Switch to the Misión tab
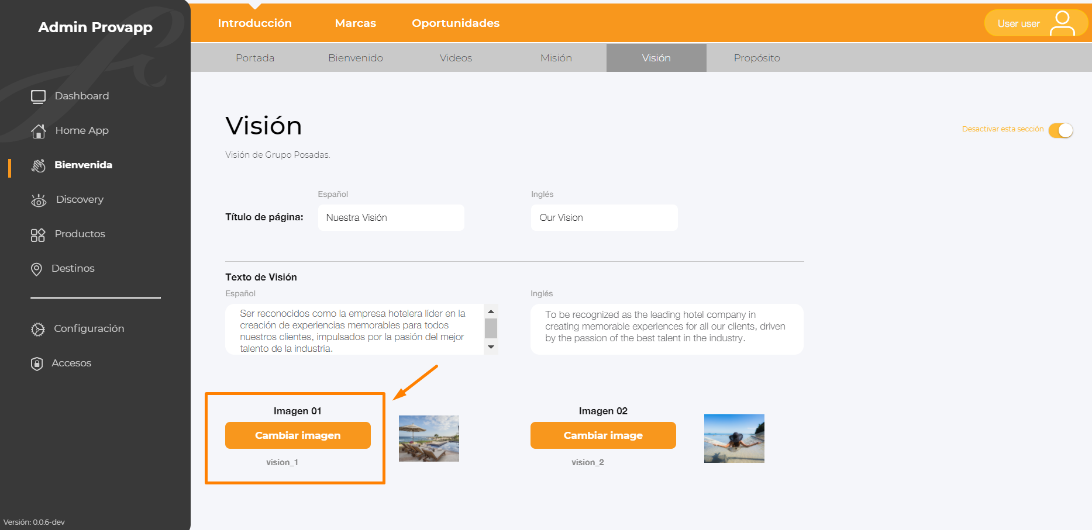Image resolution: width=1092 pixels, height=530 pixels. tap(556, 58)
